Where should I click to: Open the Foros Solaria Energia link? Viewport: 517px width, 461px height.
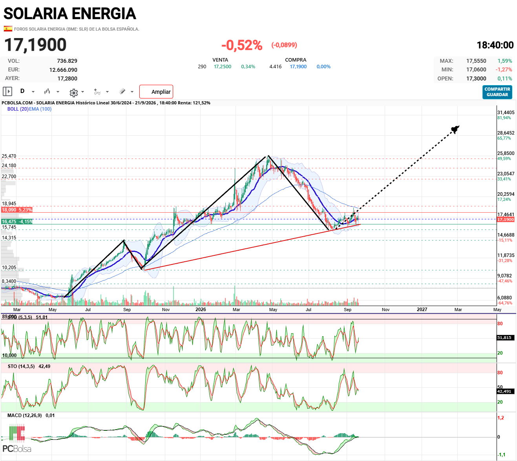coord(77,29)
